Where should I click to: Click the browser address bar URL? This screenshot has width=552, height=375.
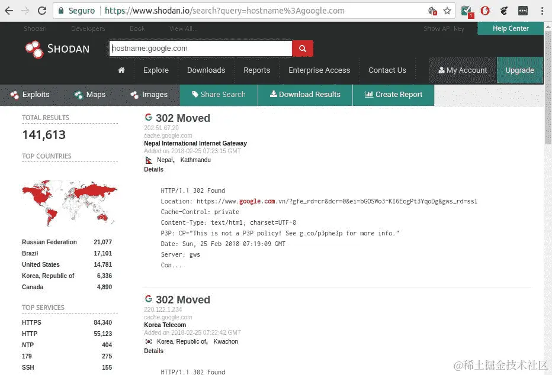pyautogui.click(x=224, y=11)
